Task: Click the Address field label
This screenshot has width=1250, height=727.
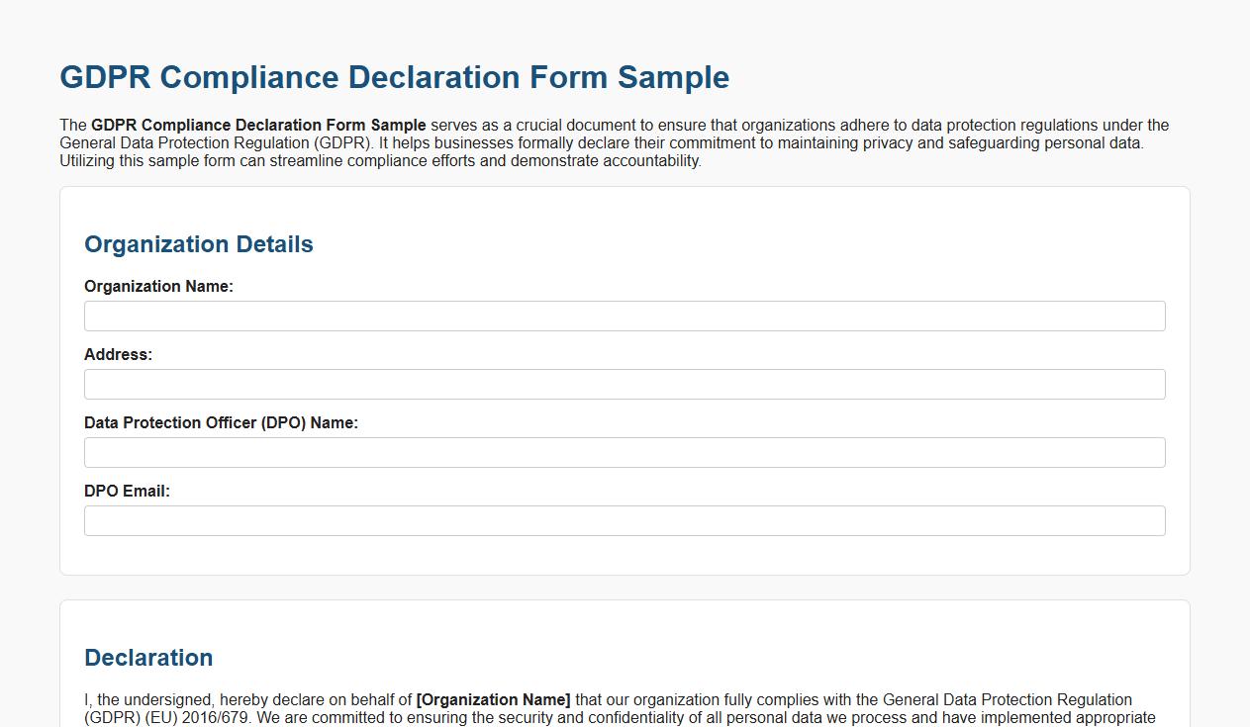Action: [x=117, y=354]
